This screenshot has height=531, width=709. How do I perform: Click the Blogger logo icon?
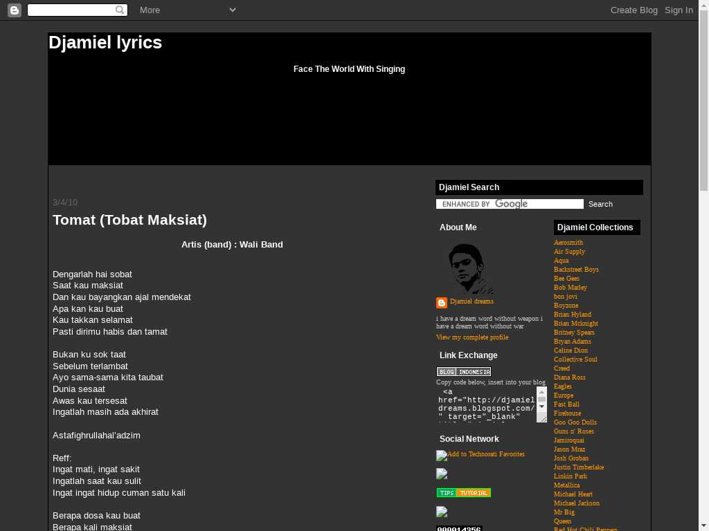tap(14, 10)
